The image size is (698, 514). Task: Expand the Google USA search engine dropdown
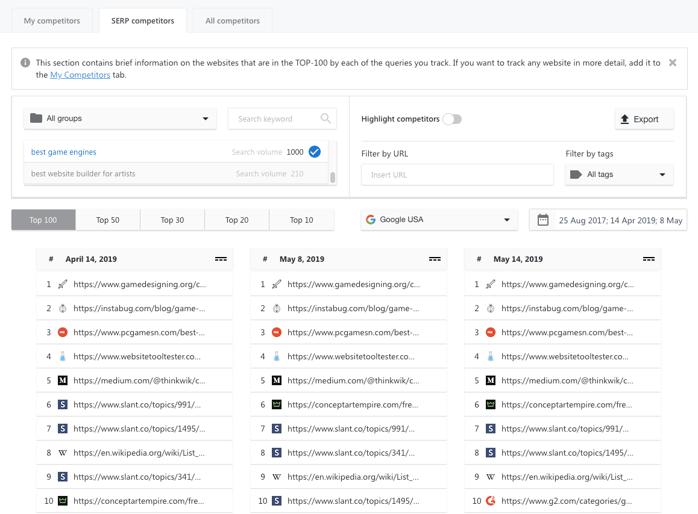click(439, 220)
